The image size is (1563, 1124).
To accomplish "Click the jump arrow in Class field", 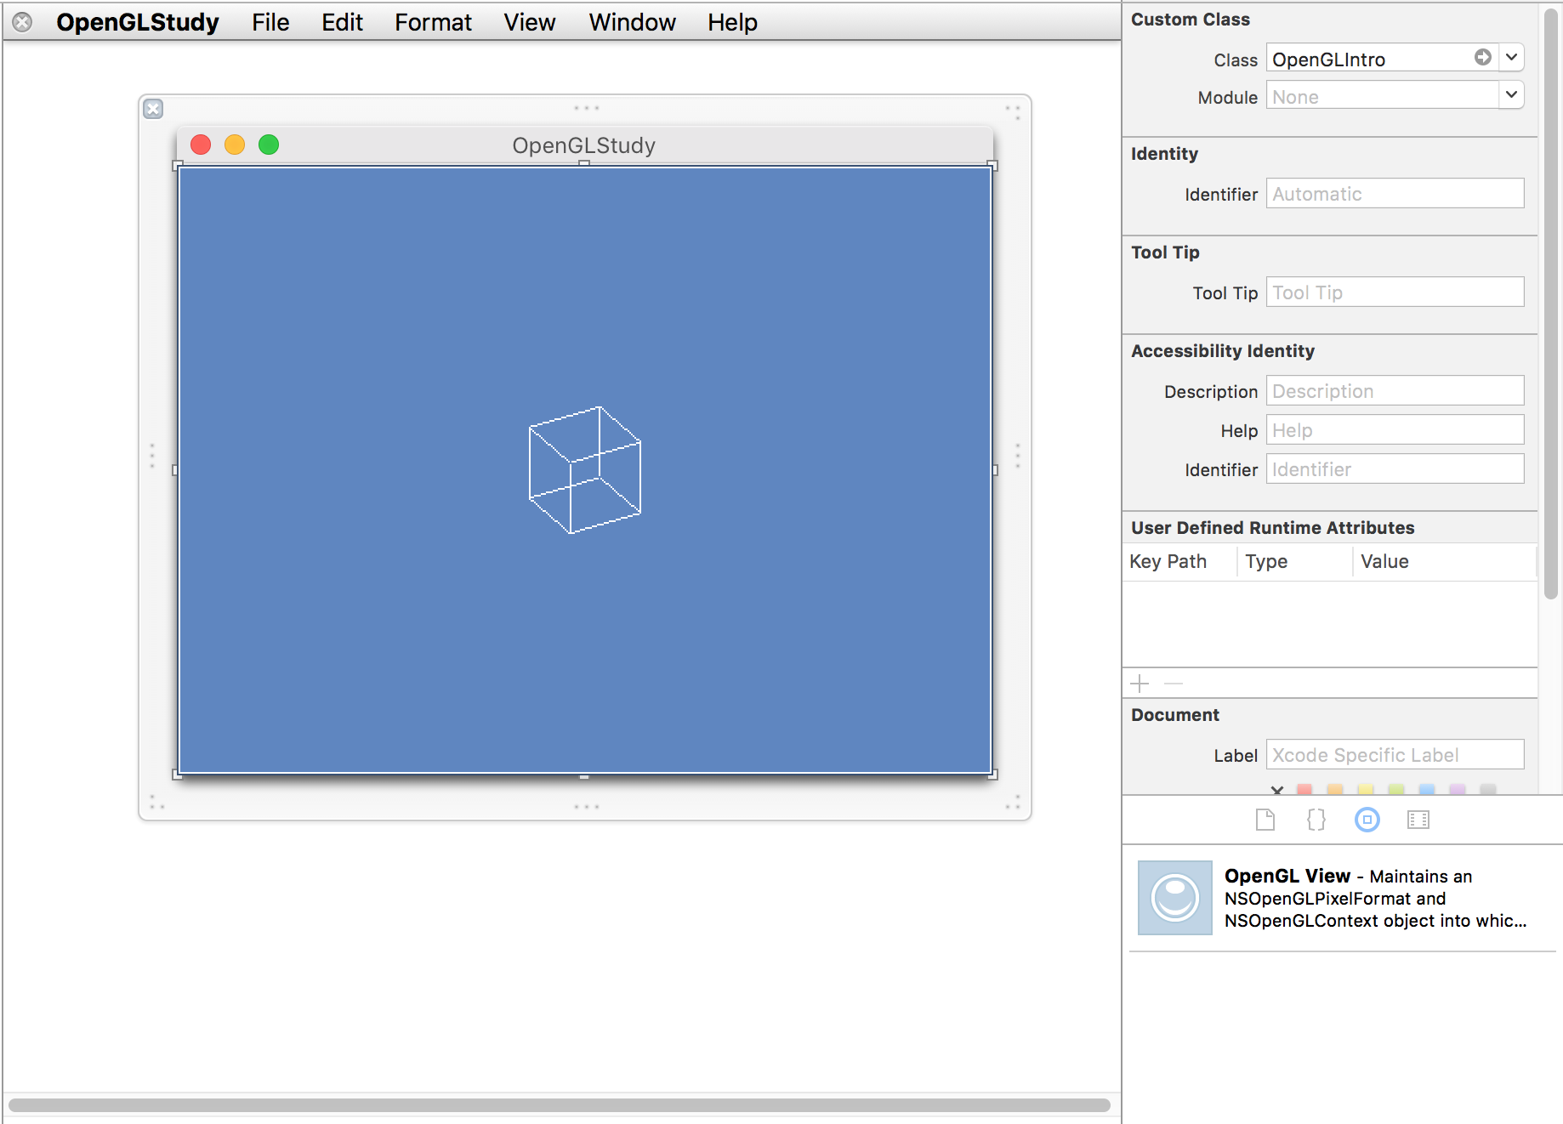I will tap(1483, 57).
